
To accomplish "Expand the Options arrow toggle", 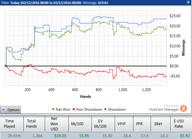I will pos(3,109).
